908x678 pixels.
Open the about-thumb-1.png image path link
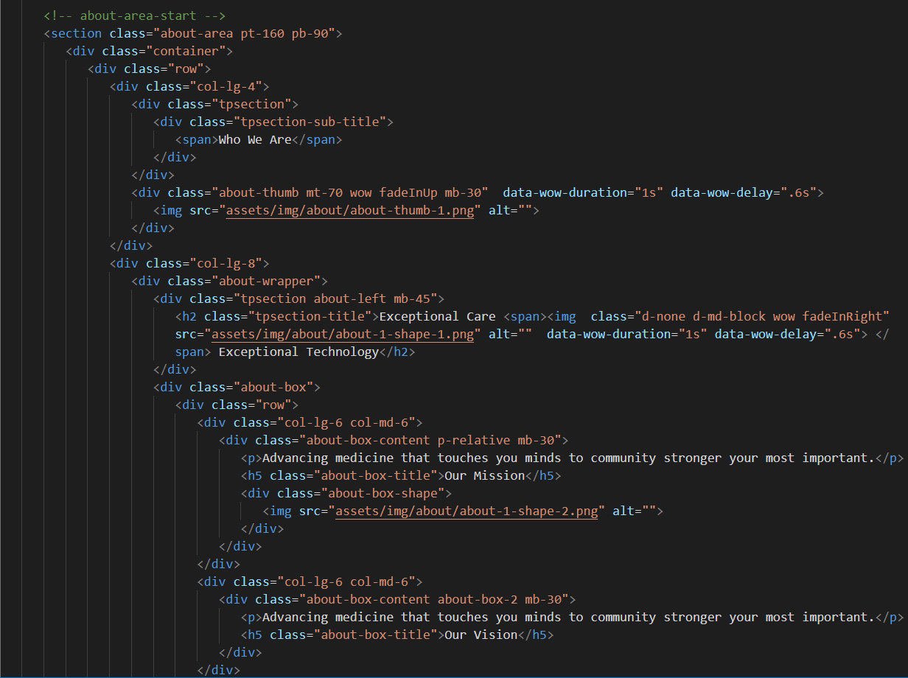tap(349, 211)
